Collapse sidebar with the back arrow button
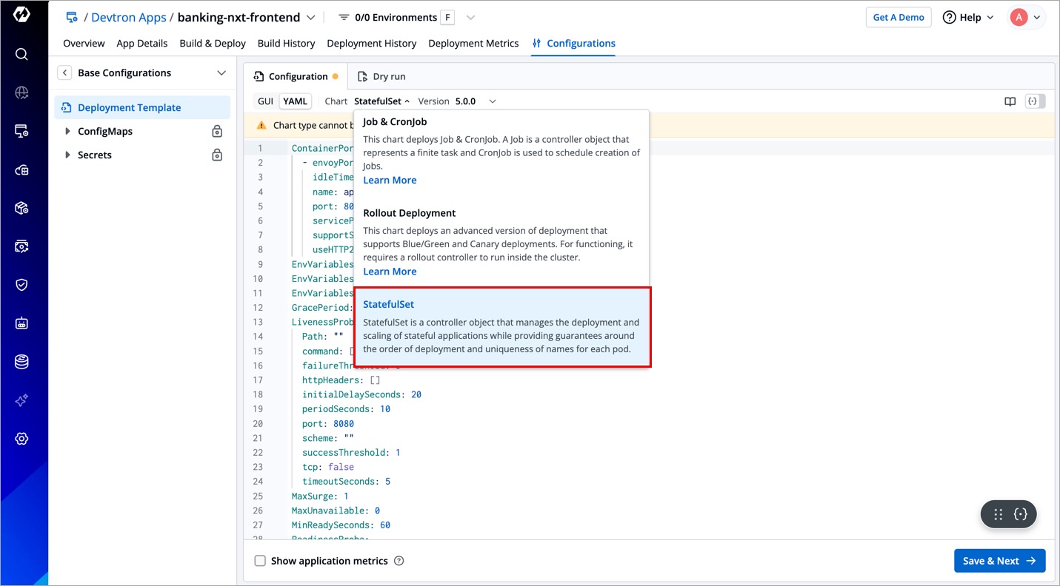The image size is (1060, 586). pos(65,73)
